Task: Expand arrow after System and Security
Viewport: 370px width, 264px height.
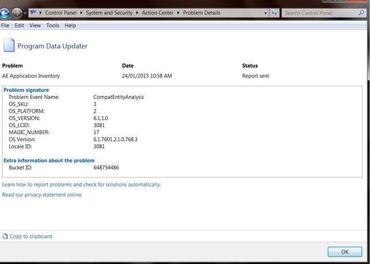Action: click(137, 13)
